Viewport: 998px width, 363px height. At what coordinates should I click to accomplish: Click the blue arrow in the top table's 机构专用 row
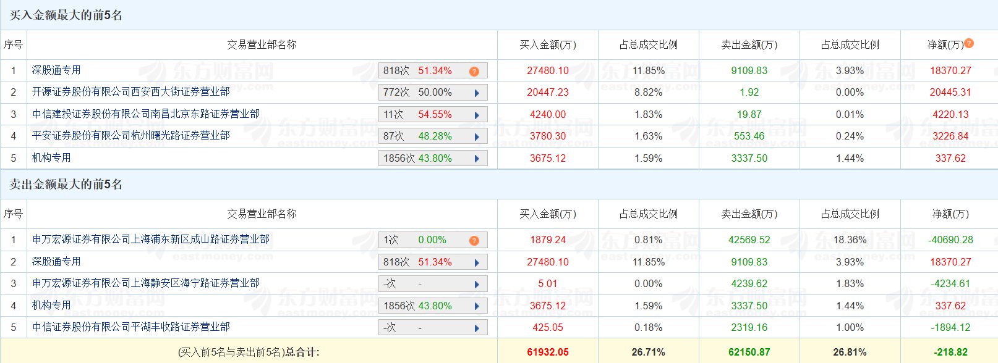click(477, 159)
